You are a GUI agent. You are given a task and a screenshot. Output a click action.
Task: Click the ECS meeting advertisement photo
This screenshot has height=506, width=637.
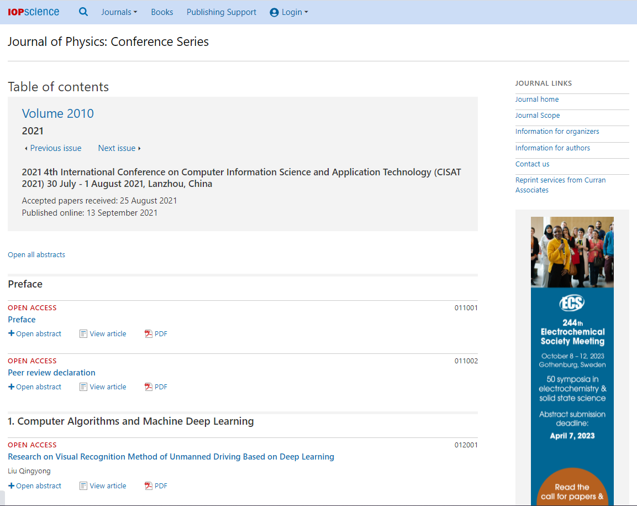pyautogui.click(x=572, y=252)
